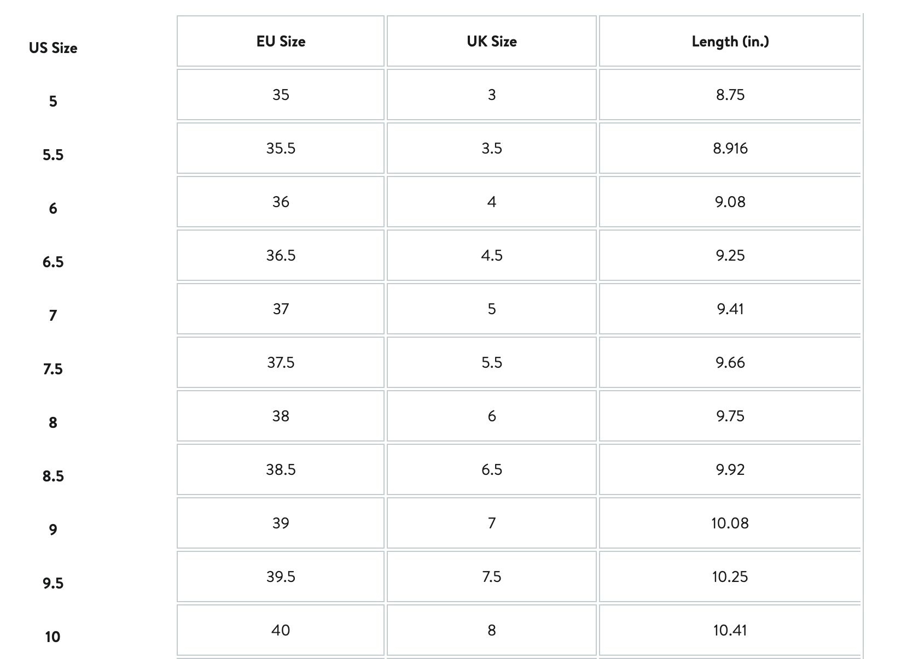The height and width of the screenshot is (659, 907).
Task: Click the US size 6 row label
Action: pyautogui.click(x=53, y=208)
